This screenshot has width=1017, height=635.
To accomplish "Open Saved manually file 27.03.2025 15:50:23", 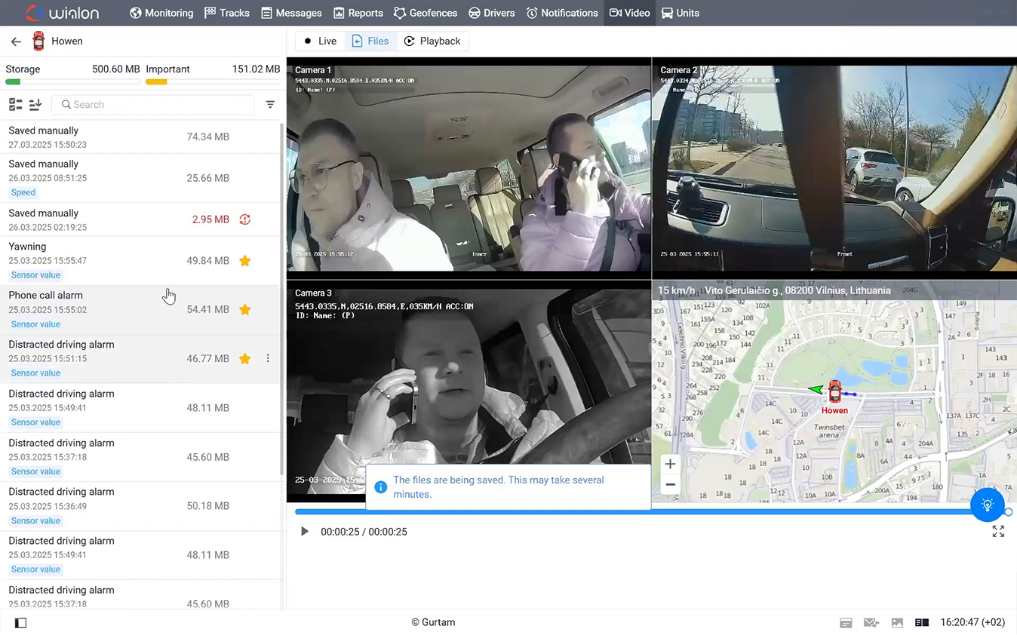I will tap(140, 137).
